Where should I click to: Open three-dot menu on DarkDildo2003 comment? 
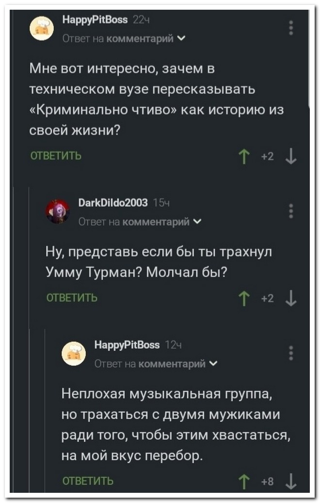[291, 212]
